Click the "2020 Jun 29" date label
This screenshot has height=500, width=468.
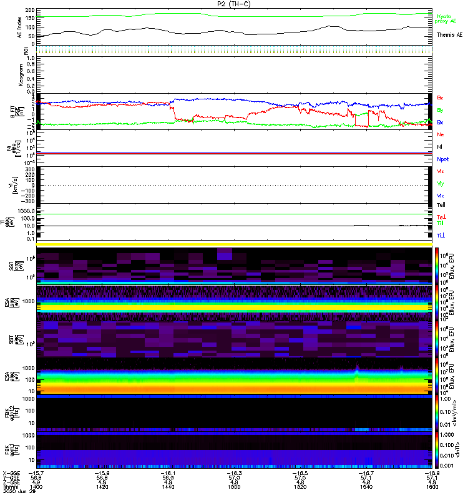pos(19,491)
